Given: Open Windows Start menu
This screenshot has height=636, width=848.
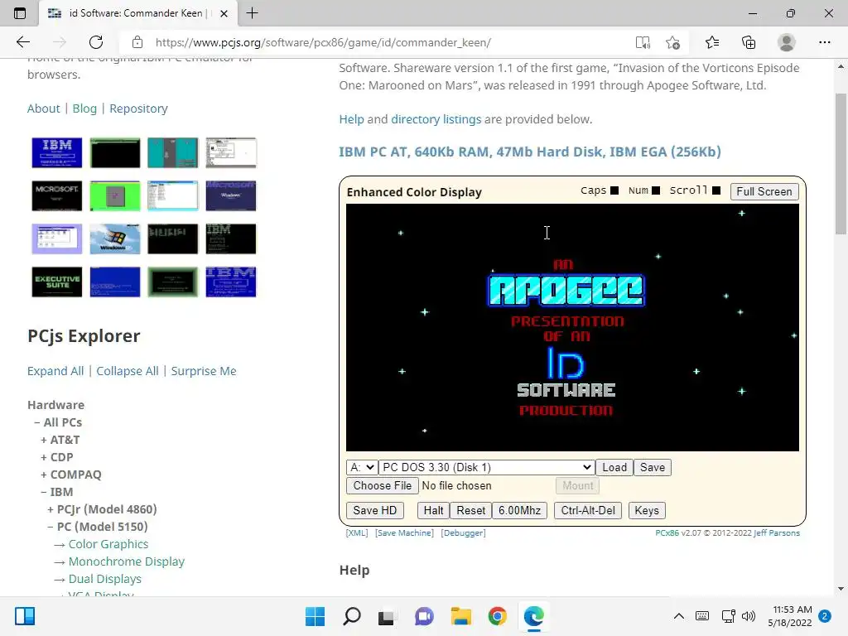Looking at the screenshot, I should point(315,616).
